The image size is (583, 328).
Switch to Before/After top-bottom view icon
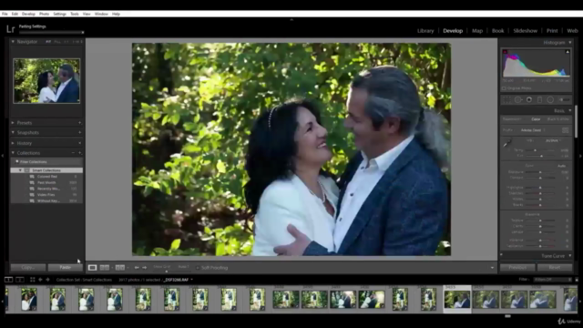[119, 267]
